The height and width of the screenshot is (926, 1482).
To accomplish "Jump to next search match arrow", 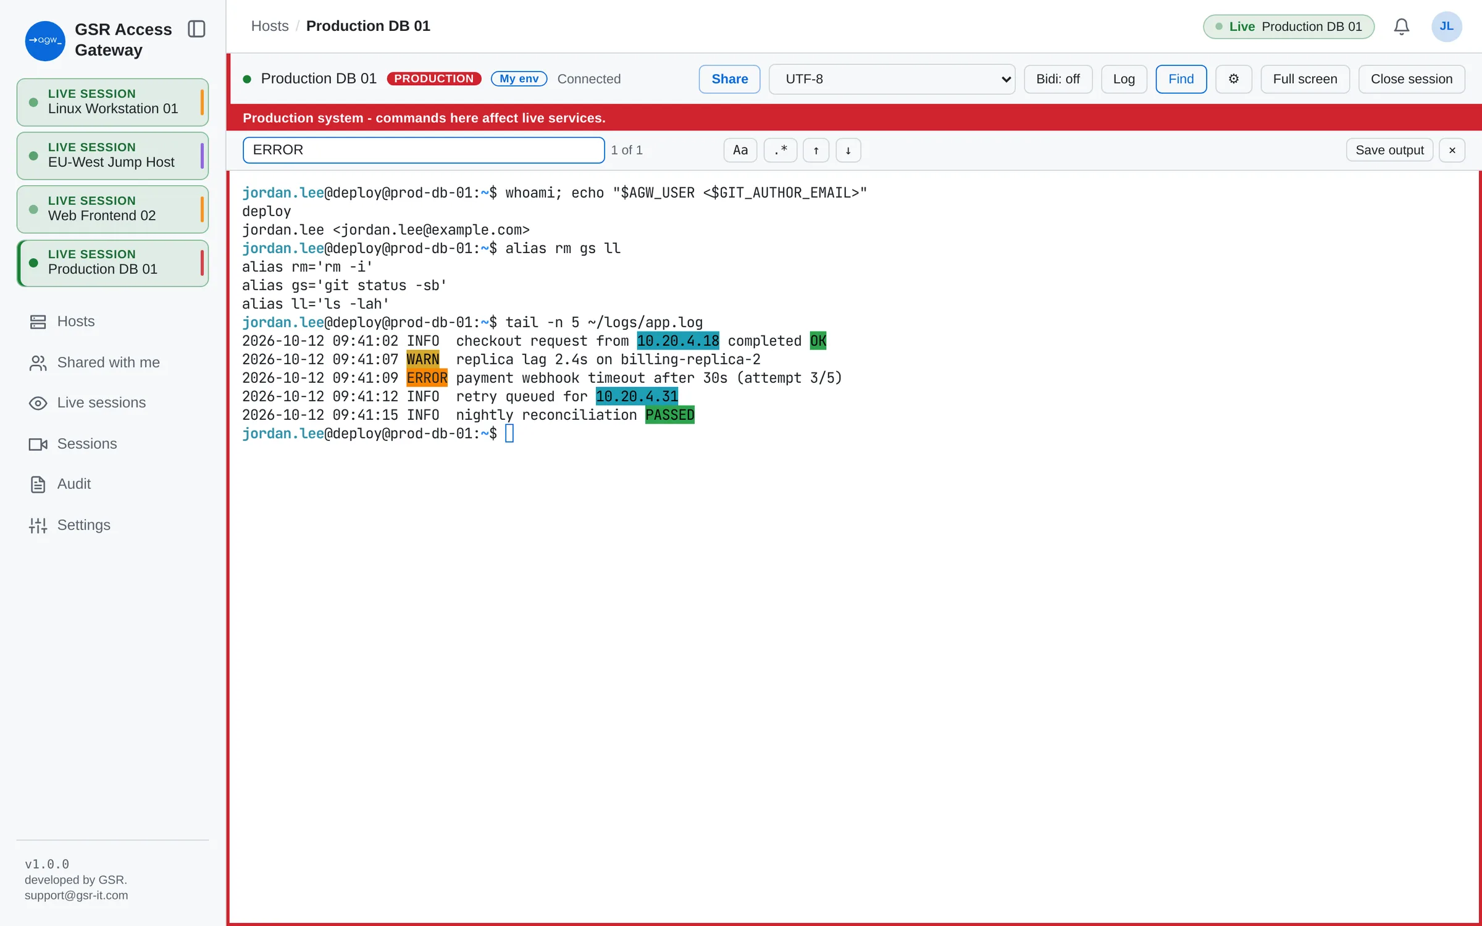I will 848,150.
